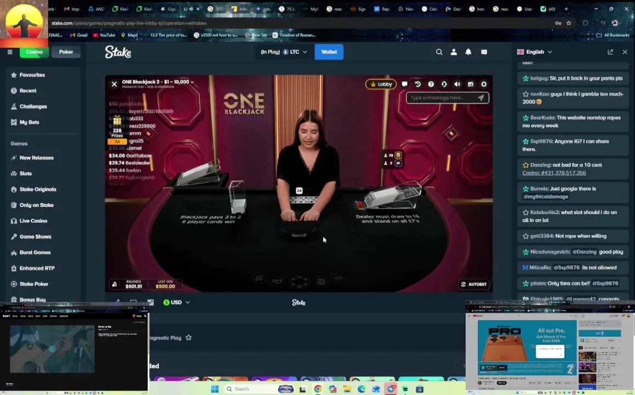Screen dimensions: 635x395
Task: Switch to the Poker tab
Action: point(66,52)
